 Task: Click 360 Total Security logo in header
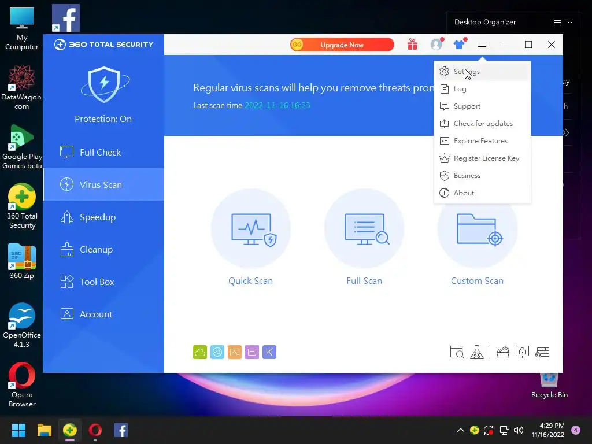pyautogui.click(x=104, y=45)
